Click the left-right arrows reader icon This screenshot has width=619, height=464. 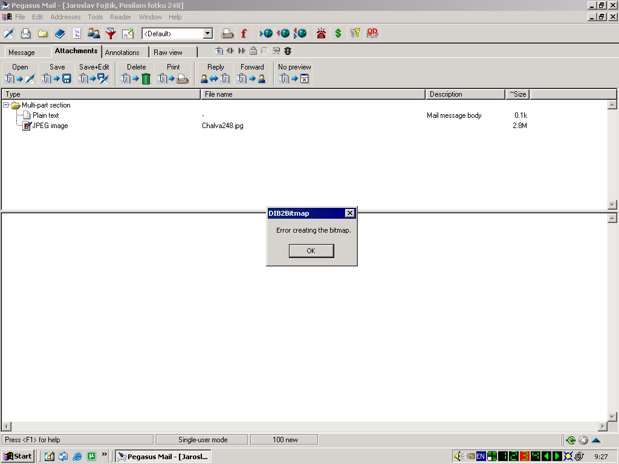[230, 51]
